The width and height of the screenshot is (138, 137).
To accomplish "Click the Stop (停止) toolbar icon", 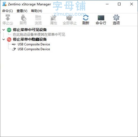I will pyautogui.click(x=8, y=18).
